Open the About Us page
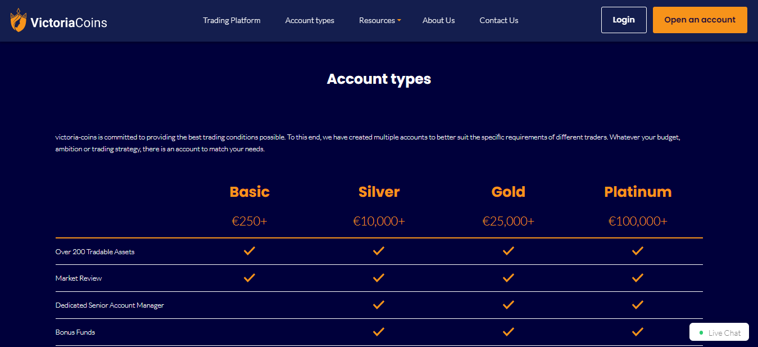The width and height of the screenshot is (758, 347). point(438,21)
